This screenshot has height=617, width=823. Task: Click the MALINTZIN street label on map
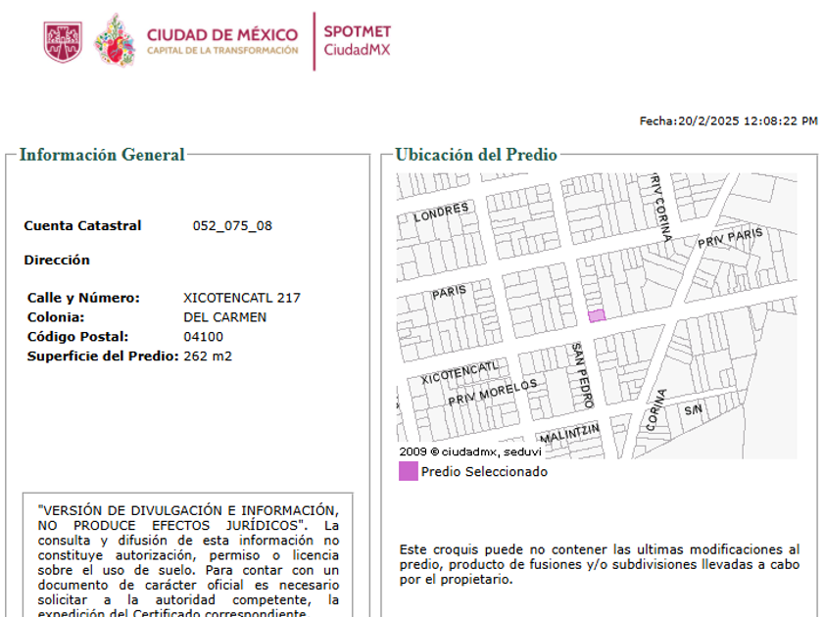click(x=569, y=434)
